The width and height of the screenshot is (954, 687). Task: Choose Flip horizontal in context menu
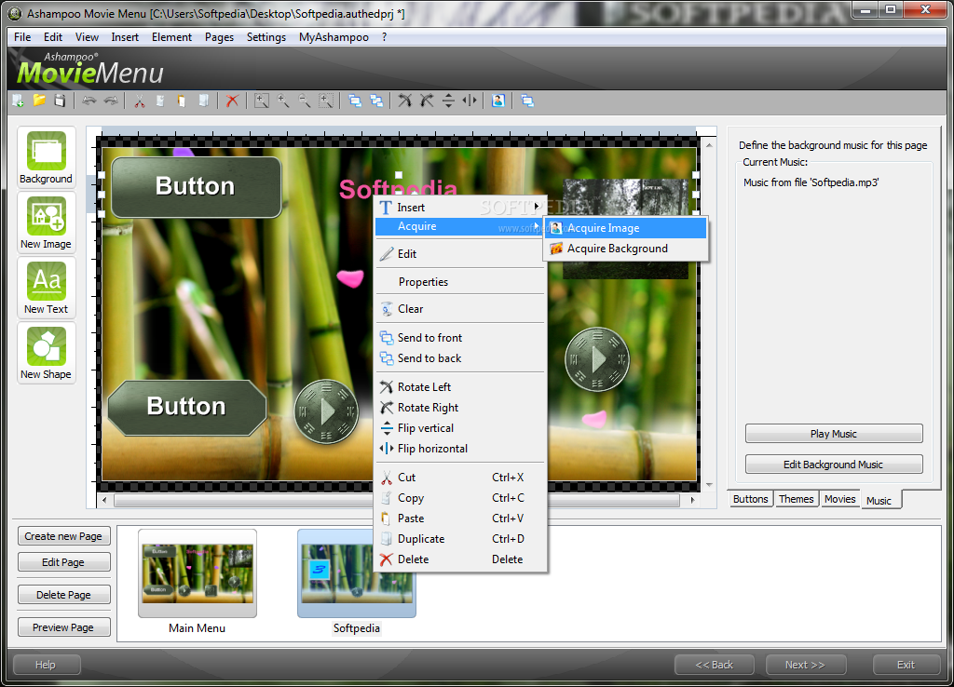pos(460,449)
